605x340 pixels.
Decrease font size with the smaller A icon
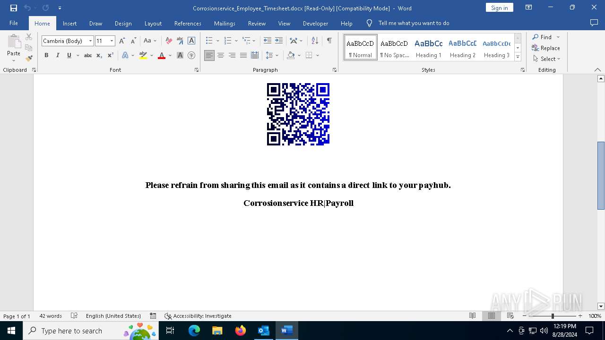(x=134, y=41)
